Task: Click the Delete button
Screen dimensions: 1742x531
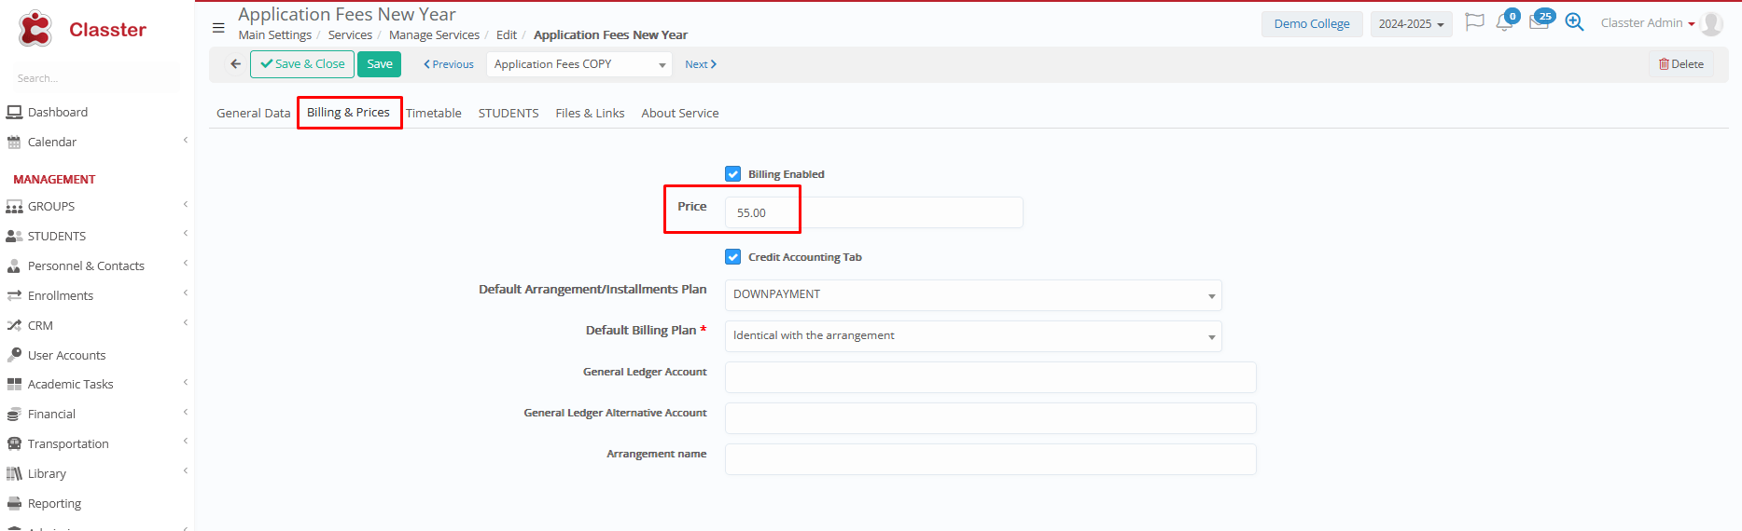Action: (x=1680, y=64)
